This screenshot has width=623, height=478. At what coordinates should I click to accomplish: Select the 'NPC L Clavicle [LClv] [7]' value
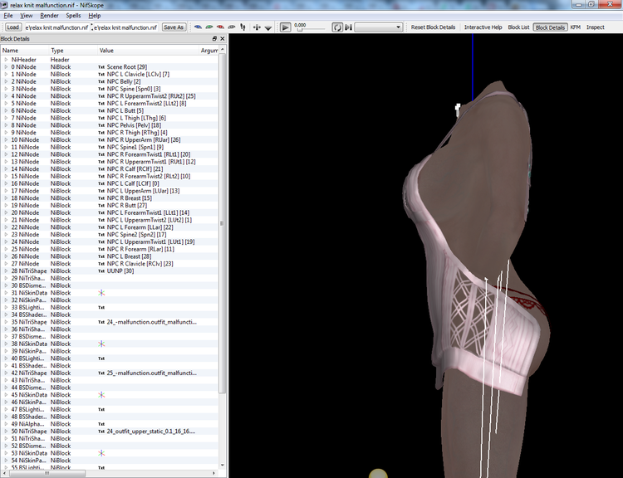[138, 74]
